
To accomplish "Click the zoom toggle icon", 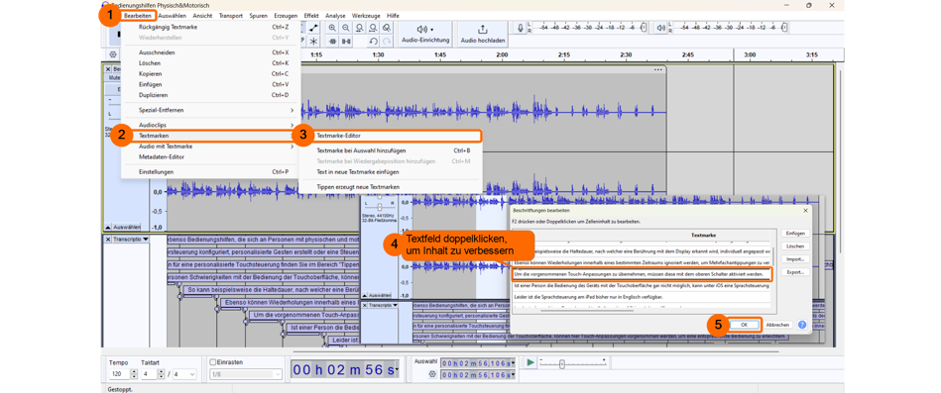I will coord(387,28).
